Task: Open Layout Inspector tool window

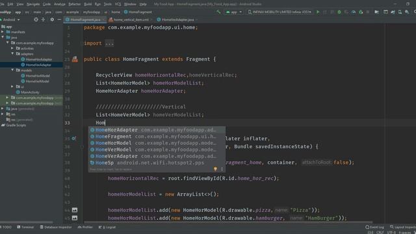Action: [403, 227]
